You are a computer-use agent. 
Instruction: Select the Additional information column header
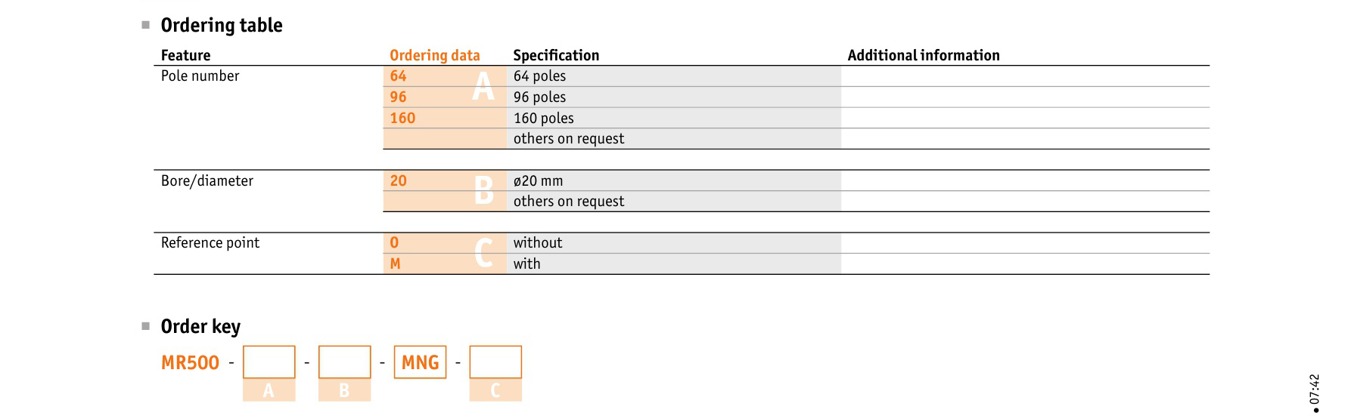(x=924, y=55)
